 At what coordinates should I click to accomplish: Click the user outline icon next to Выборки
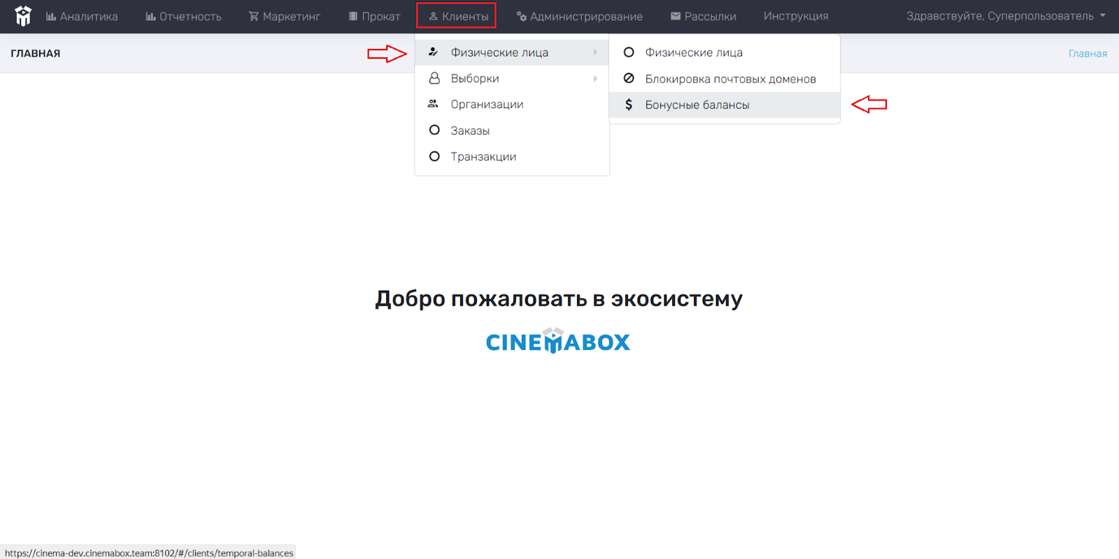click(x=434, y=78)
